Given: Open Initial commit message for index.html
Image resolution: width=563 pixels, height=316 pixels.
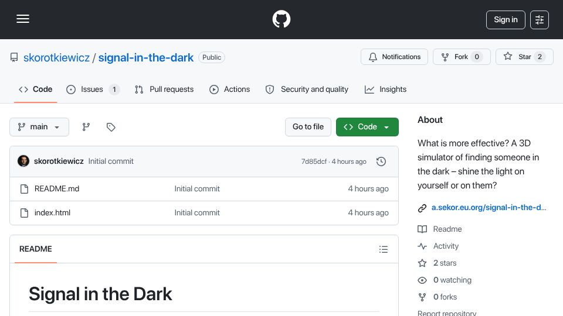Looking at the screenshot, I should pos(197,213).
